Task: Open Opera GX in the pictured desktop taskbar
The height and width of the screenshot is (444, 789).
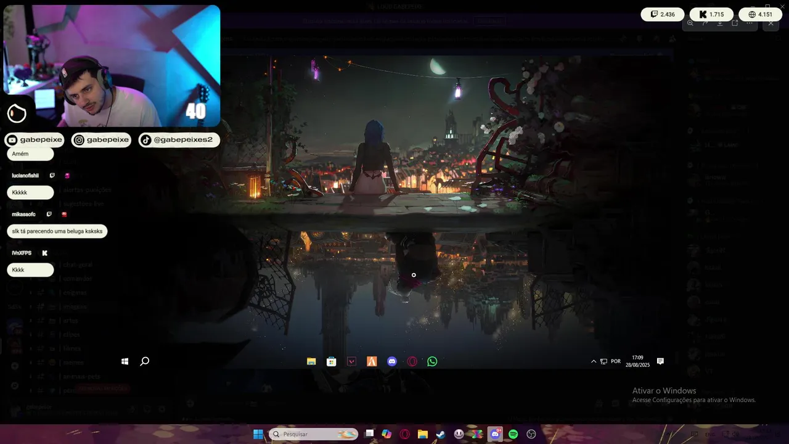Action: 412,361
